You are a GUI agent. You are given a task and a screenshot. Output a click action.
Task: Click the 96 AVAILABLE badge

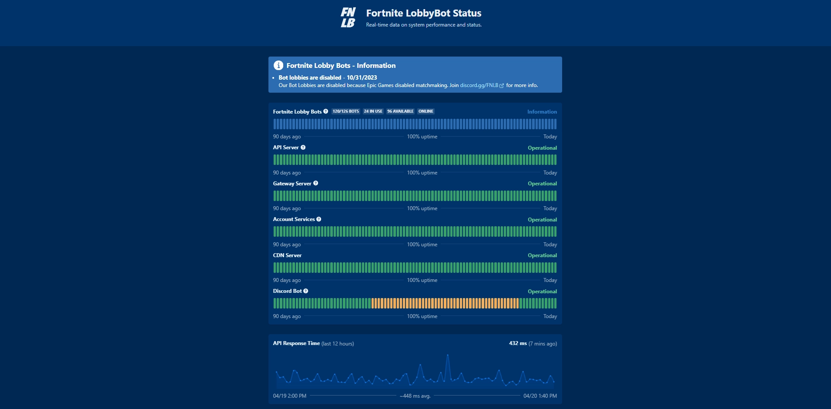click(x=400, y=111)
